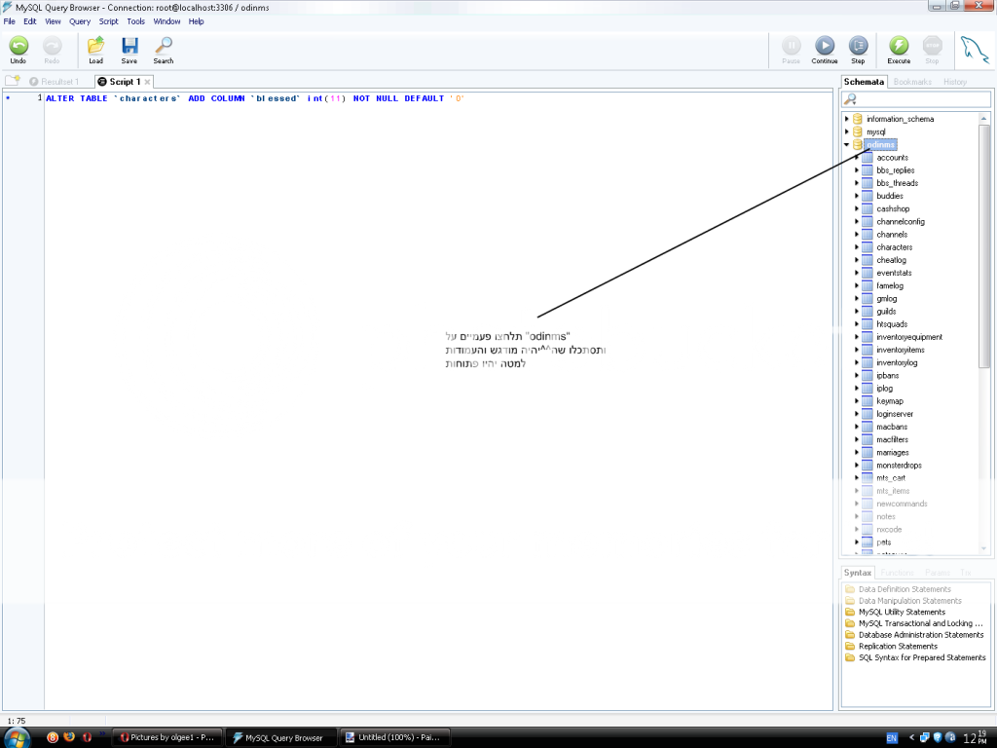This screenshot has width=997, height=748.
Task: Switch to the Bookmarks tab
Action: (x=912, y=82)
